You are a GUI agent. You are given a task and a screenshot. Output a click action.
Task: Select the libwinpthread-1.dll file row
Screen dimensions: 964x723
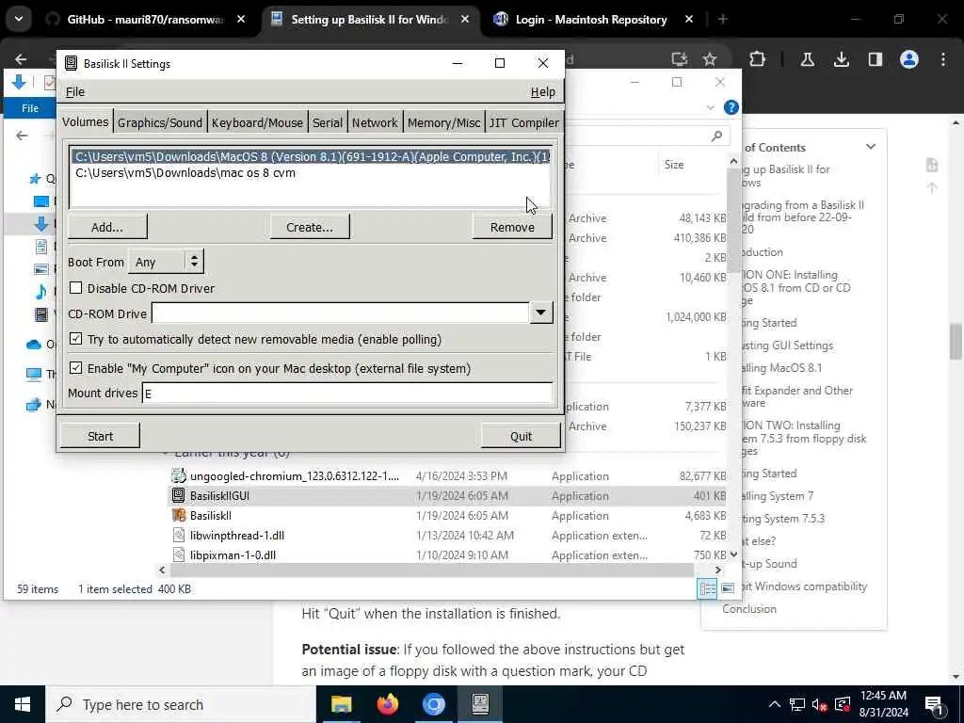point(447,535)
